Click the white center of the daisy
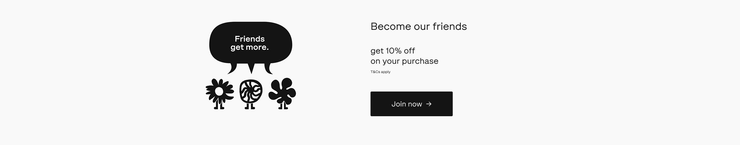Screen dimensions: 740x145 tap(219, 91)
